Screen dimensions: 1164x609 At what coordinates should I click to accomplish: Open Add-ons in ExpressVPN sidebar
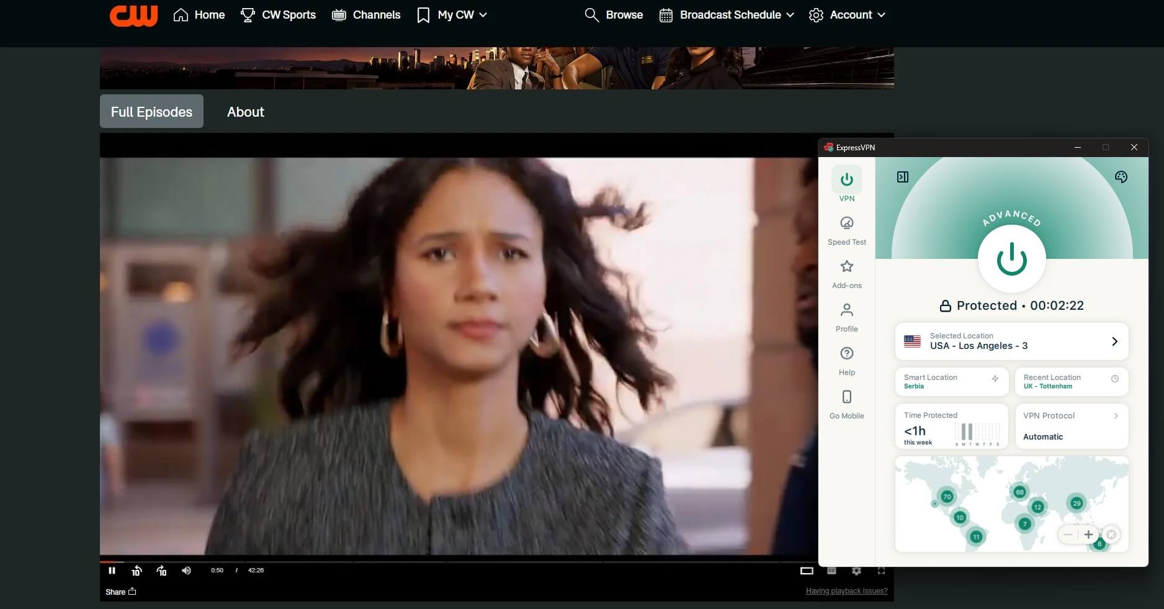(847, 274)
